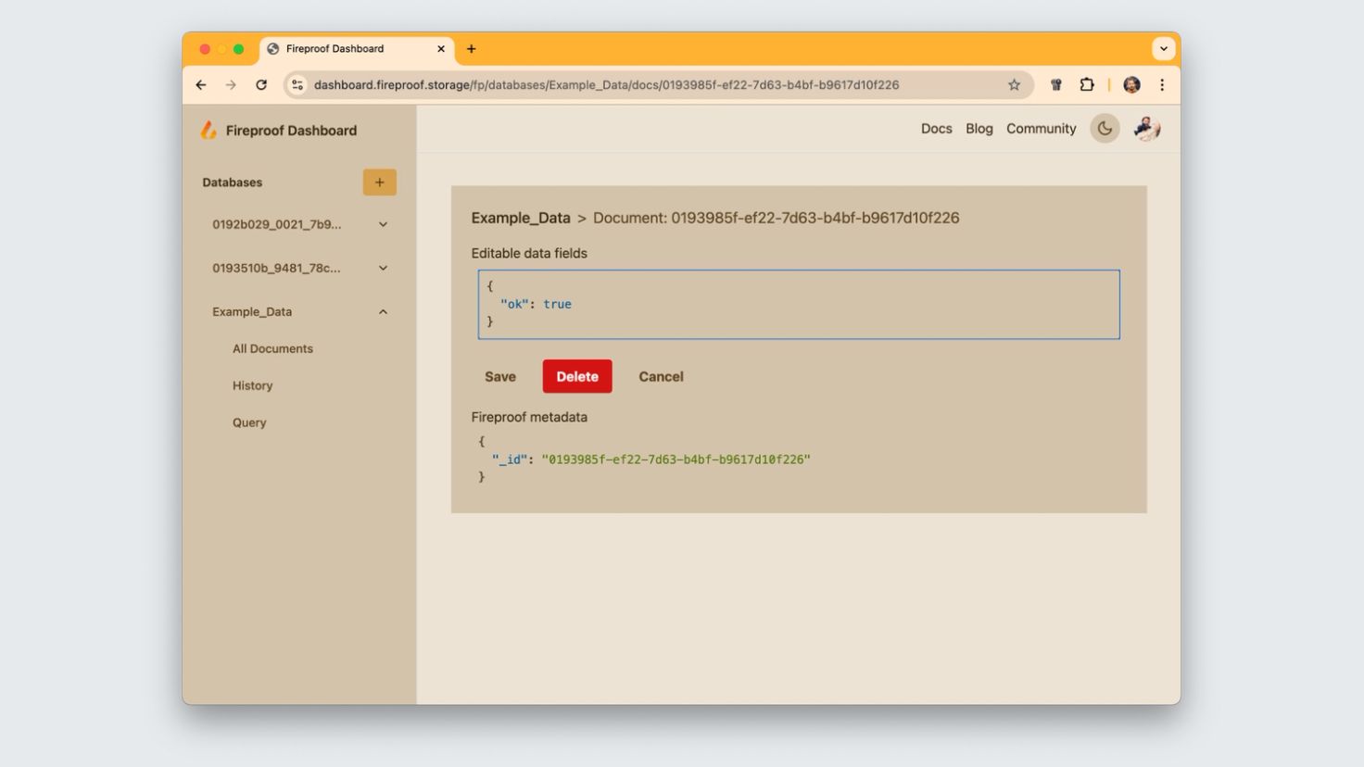Open the History sidebar item
The width and height of the screenshot is (1364, 767).
(252, 386)
